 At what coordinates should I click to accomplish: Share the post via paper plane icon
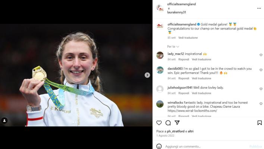coord(177,123)
